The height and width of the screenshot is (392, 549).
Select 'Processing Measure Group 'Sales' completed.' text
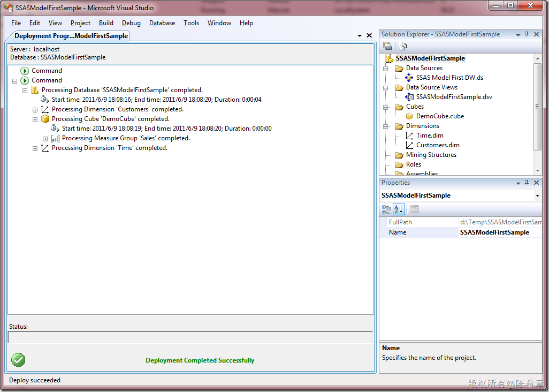126,138
